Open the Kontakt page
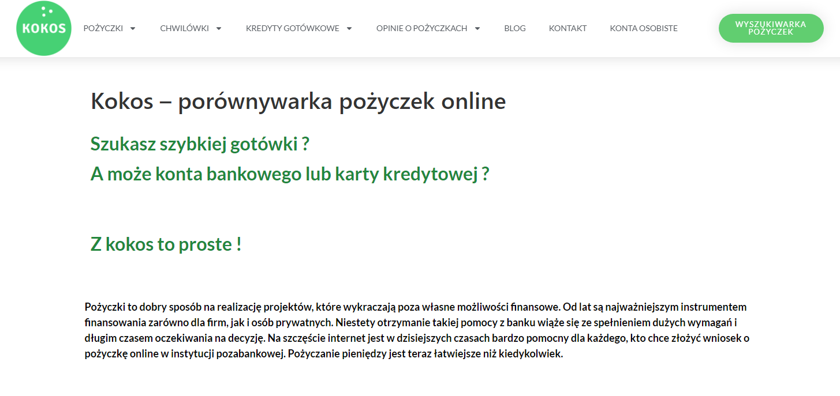 pyautogui.click(x=568, y=28)
